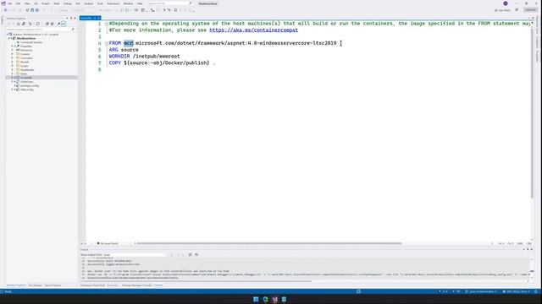Viewport: 542px width, 304px height.
Task: Collapse the FROM block at line 4
Action: pos(107,43)
